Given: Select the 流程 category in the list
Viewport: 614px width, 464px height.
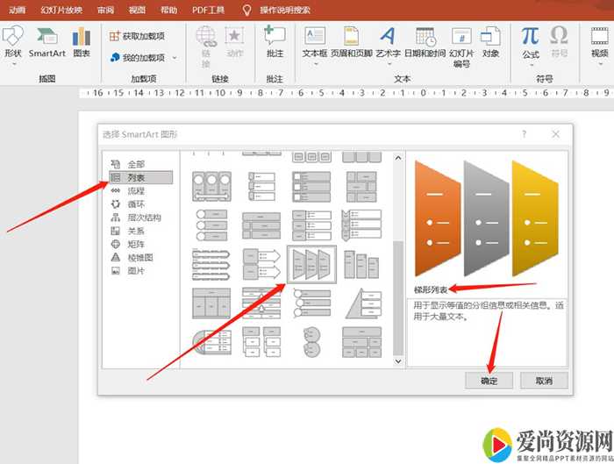Looking at the screenshot, I should (x=137, y=190).
